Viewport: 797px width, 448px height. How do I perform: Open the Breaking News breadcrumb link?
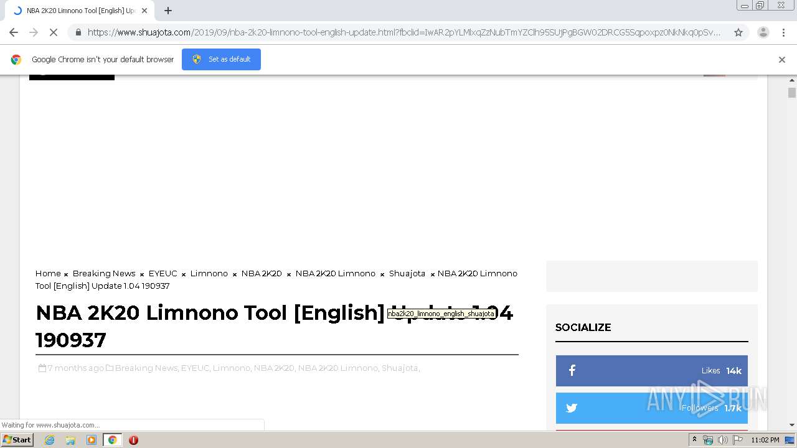(104, 273)
